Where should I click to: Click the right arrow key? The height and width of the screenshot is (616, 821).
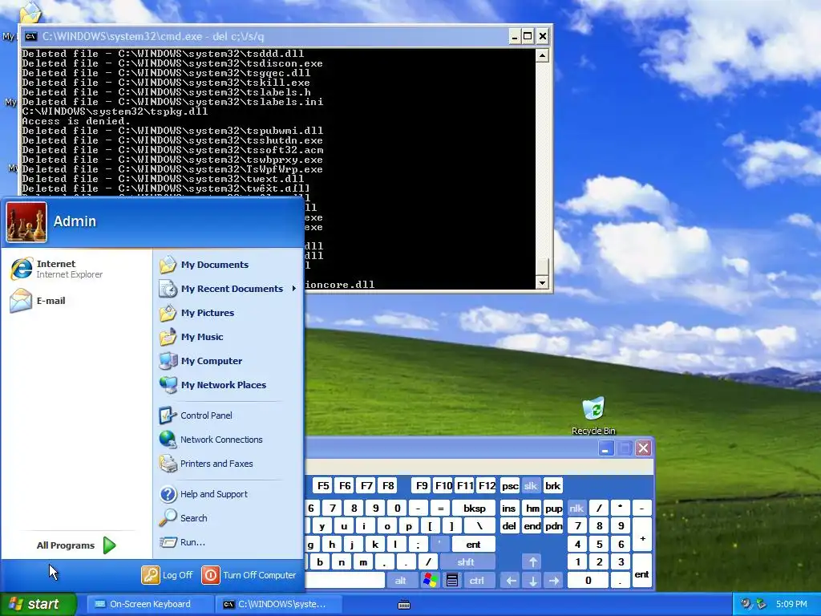(553, 581)
